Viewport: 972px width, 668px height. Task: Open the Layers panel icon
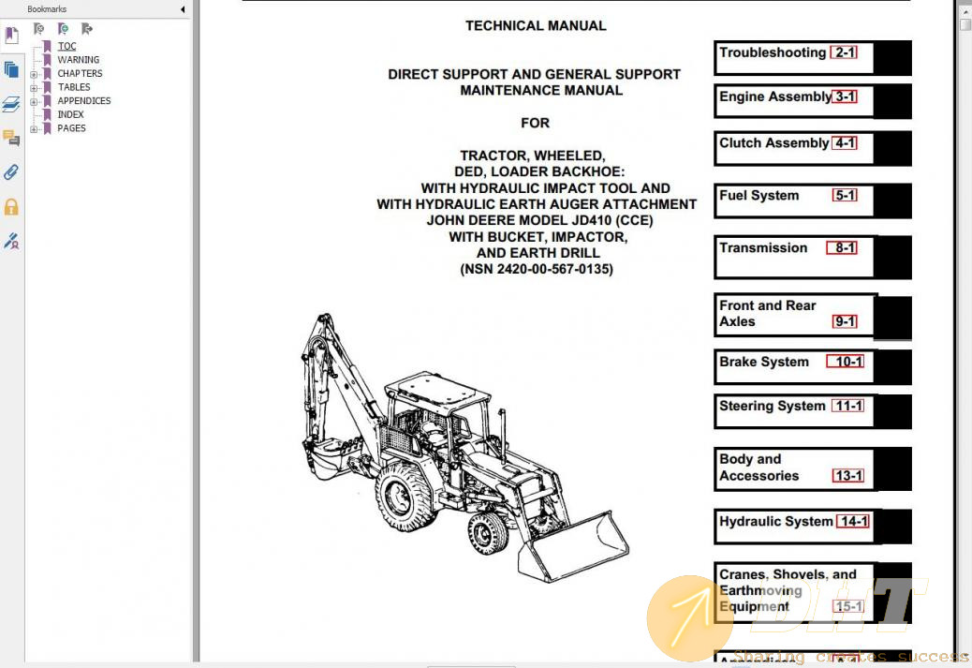coord(11,104)
